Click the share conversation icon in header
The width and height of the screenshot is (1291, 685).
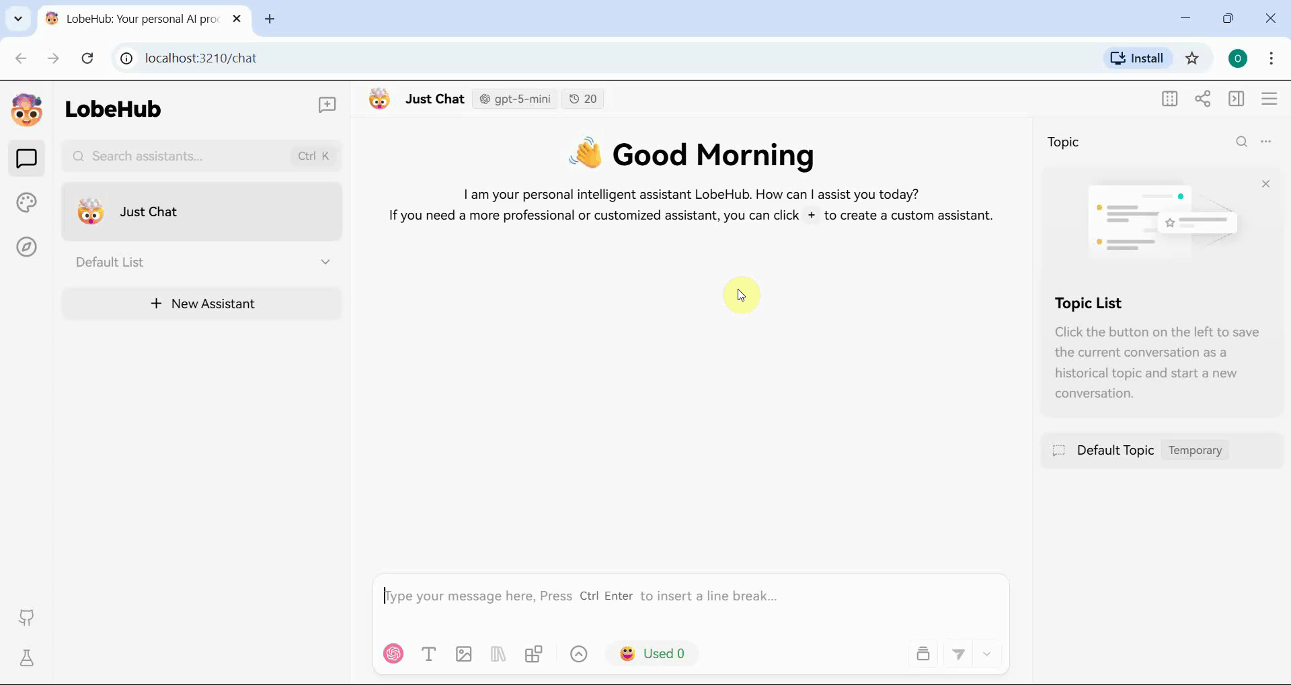point(1204,99)
